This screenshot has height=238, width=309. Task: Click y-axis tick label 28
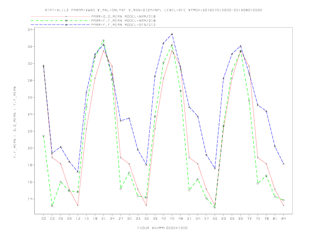point(30,80)
